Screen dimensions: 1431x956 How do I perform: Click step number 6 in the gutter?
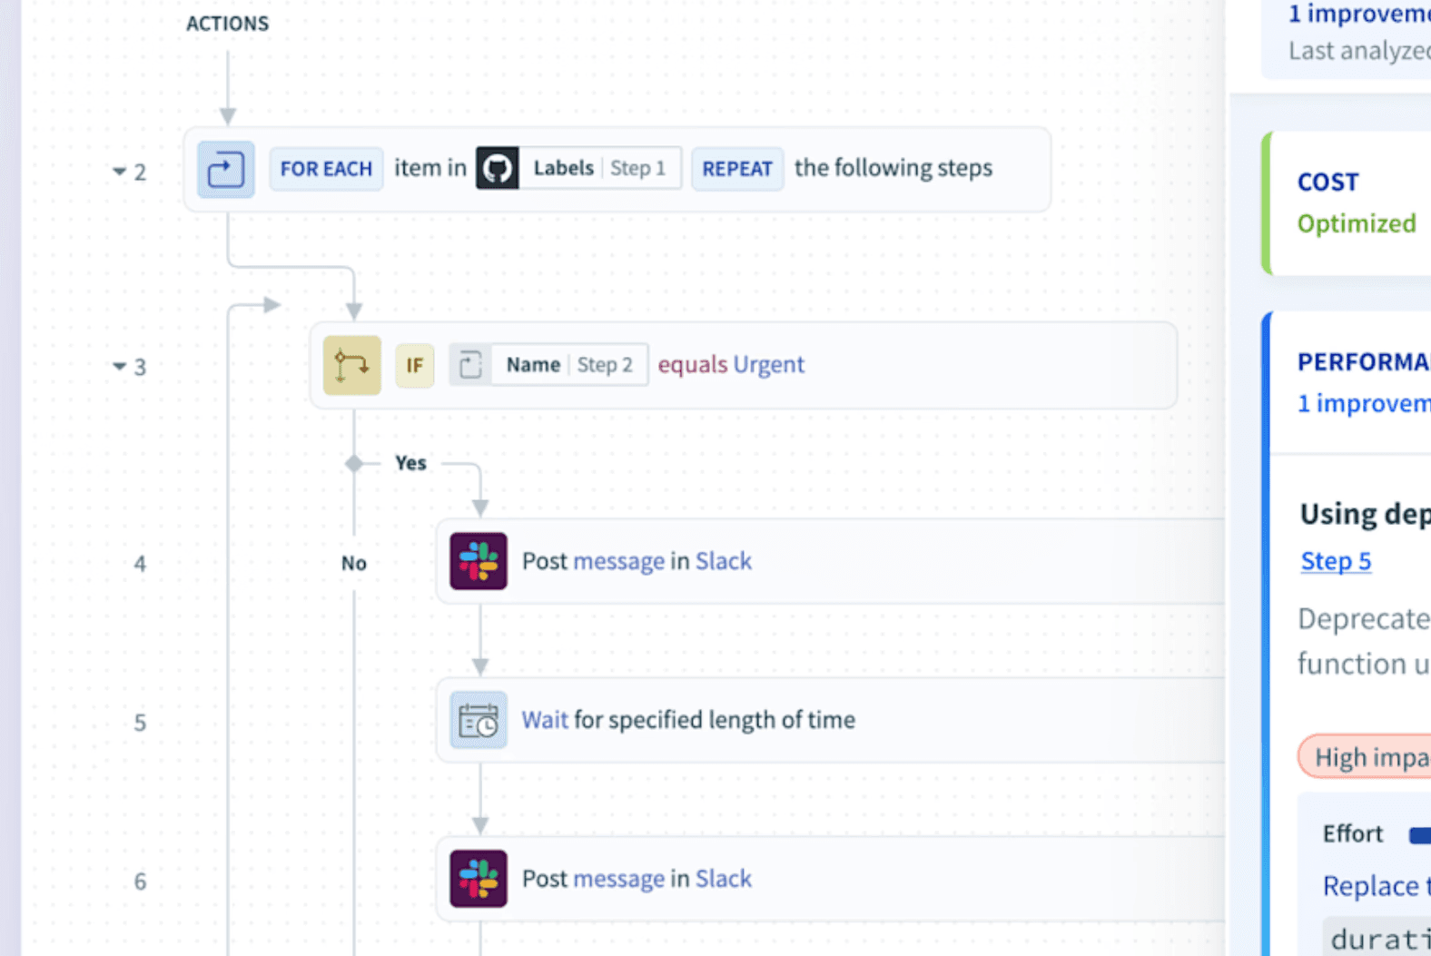coord(140,882)
